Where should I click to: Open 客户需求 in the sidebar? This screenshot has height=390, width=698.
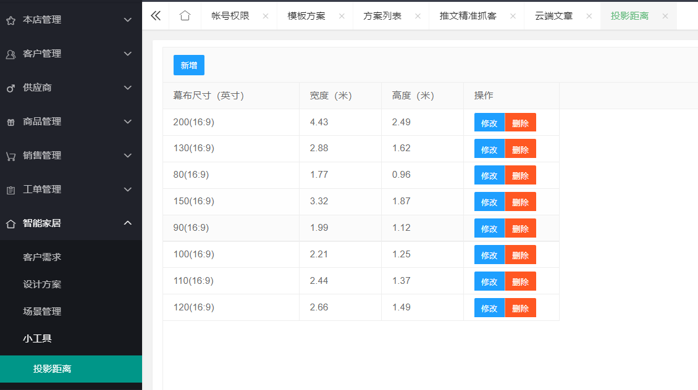pos(71,257)
